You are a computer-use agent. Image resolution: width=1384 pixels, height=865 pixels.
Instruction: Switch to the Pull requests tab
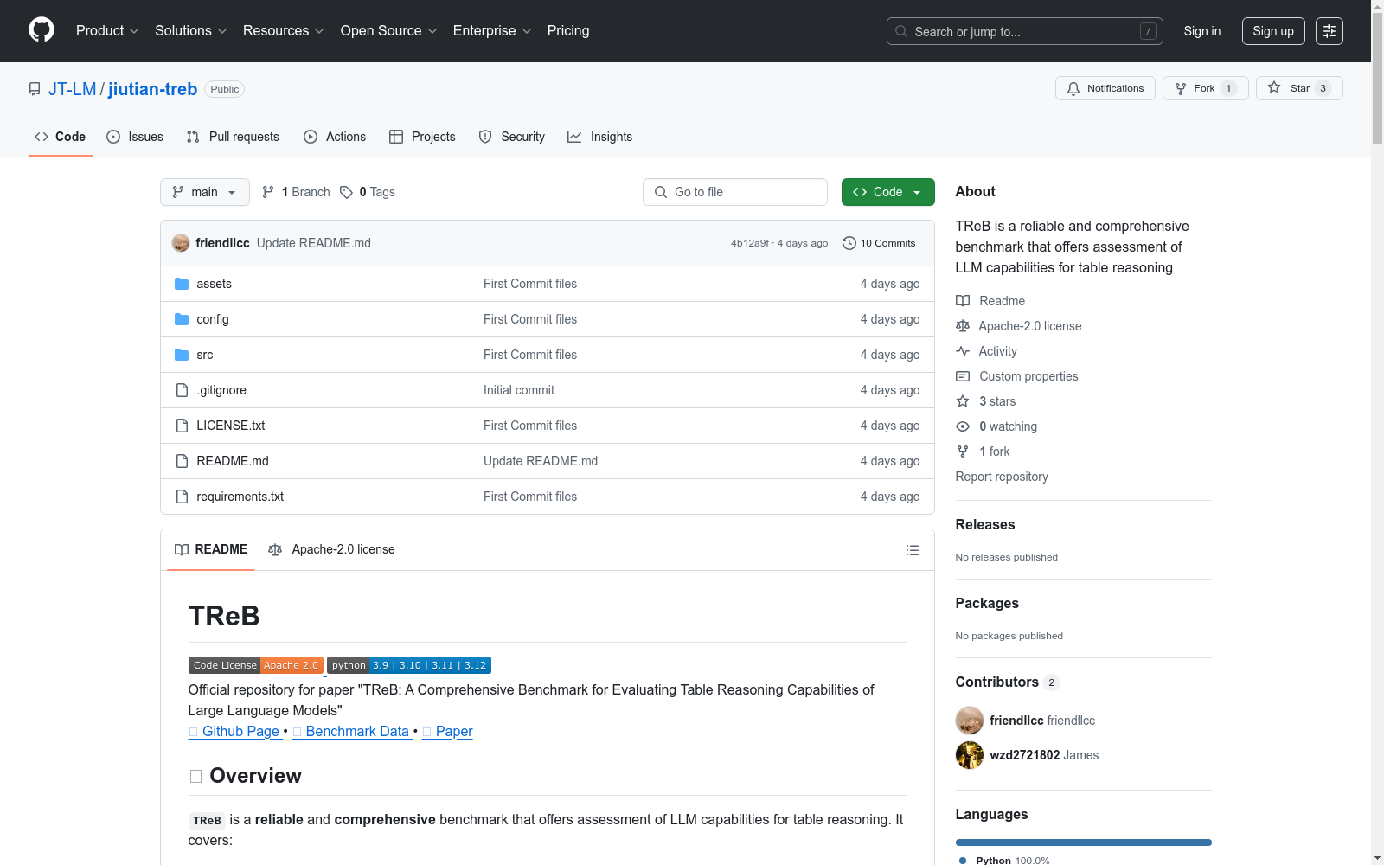click(233, 137)
